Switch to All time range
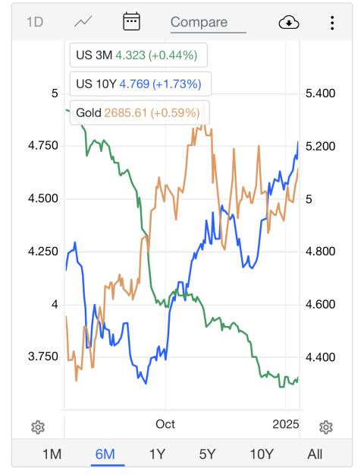The image size is (364, 475). tap(315, 454)
